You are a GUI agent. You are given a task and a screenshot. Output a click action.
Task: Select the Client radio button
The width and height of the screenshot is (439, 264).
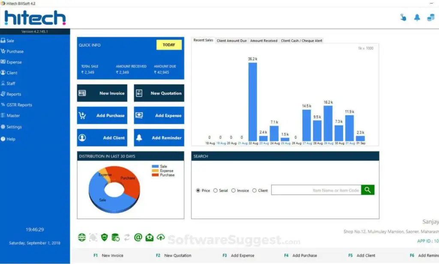pyautogui.click(x=254, y=191)
